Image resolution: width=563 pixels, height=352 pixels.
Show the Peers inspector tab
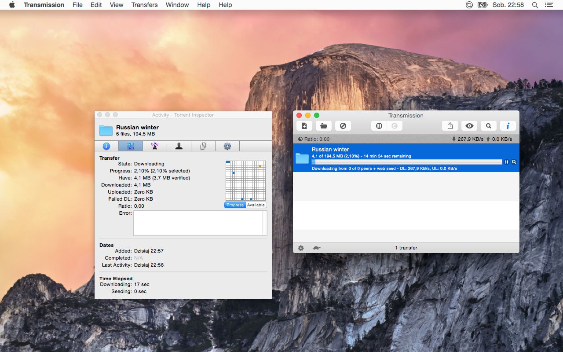(x=179, y=146)
